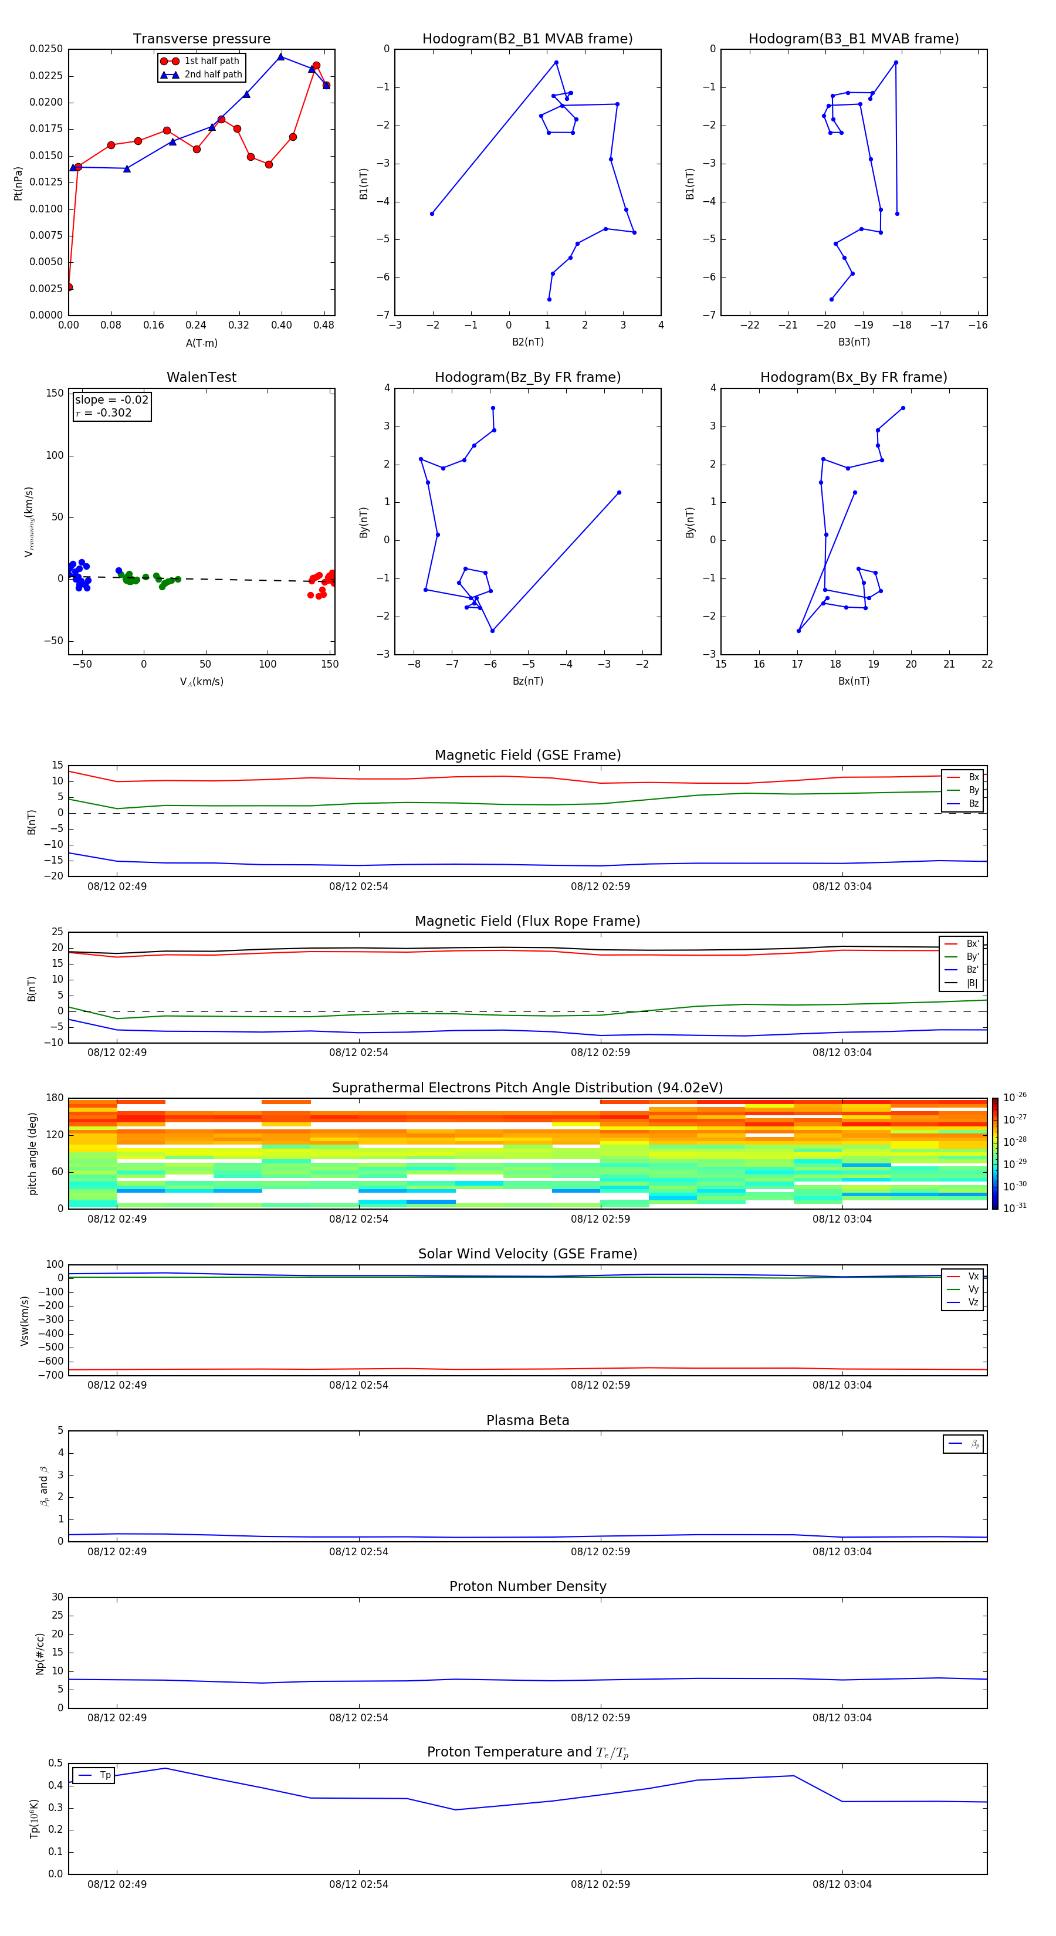Image resolution: width=1056 pixels, height=1936 pixels.
Task: Click the B2(nT) x-axis label
Action: [527, 342]
